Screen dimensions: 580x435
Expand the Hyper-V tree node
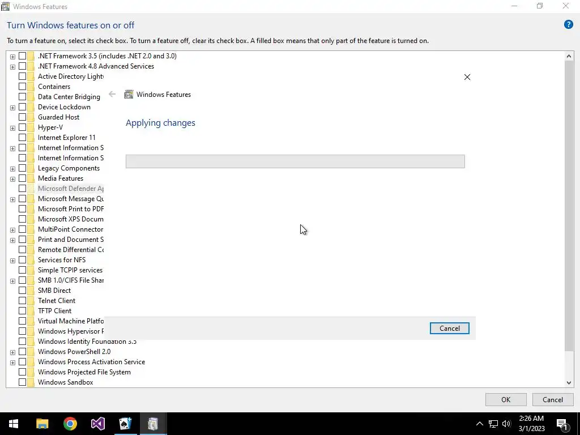[x=12, y=128]
